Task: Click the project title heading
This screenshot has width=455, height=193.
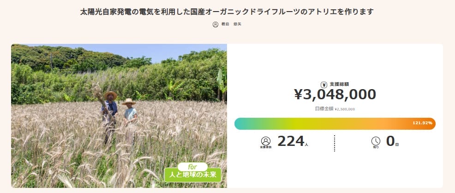Action: 227,12
